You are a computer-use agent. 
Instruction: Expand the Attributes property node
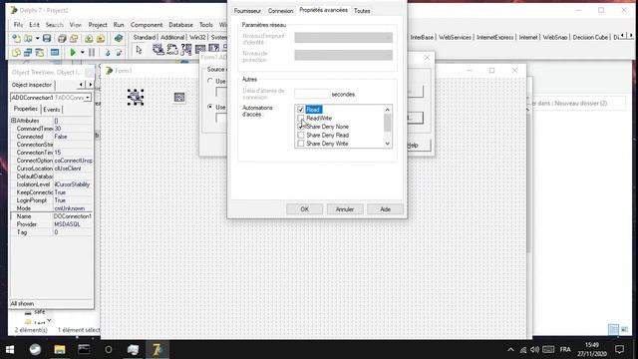[13, 121]
